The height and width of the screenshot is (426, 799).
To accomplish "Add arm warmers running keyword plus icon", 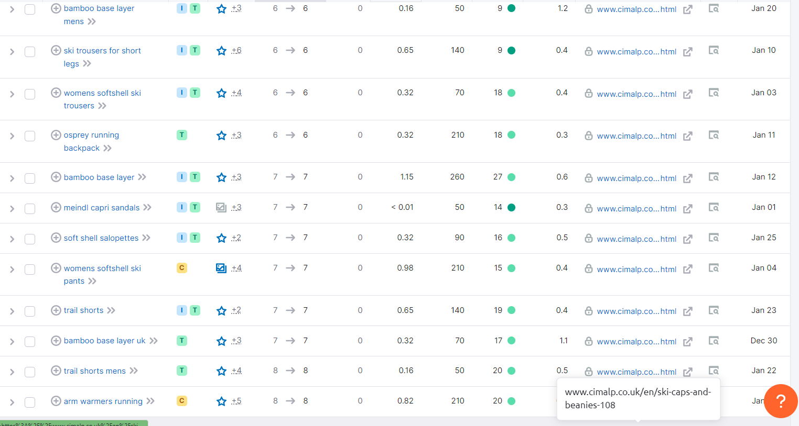I will [x=56, y=401].
